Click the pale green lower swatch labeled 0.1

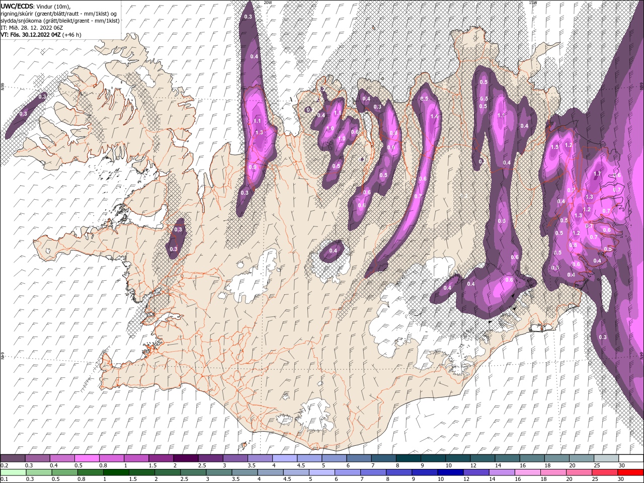(x=13, y=472)
